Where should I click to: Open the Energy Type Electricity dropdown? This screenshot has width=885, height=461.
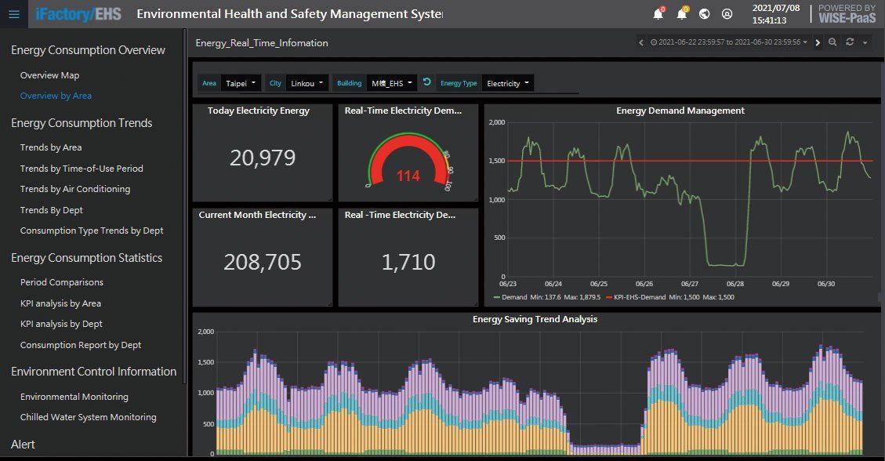508,84
